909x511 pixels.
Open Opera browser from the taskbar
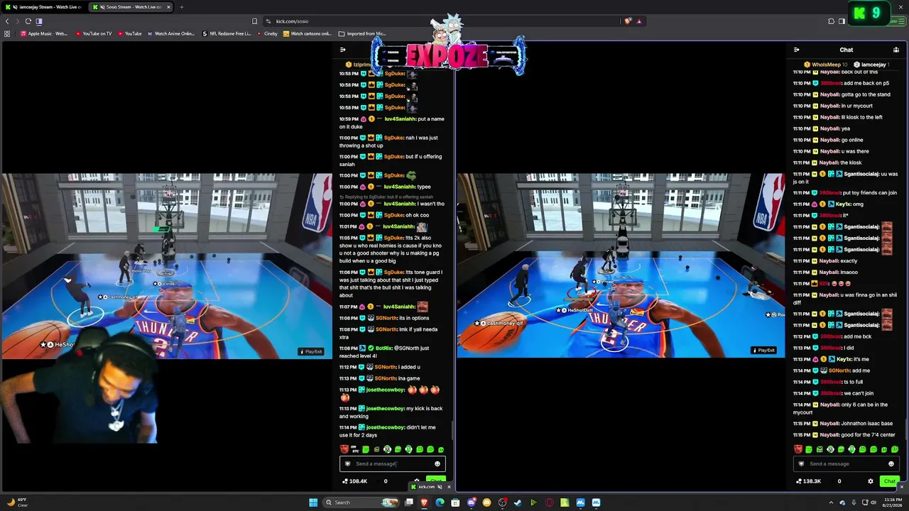(x=549, y=502)
